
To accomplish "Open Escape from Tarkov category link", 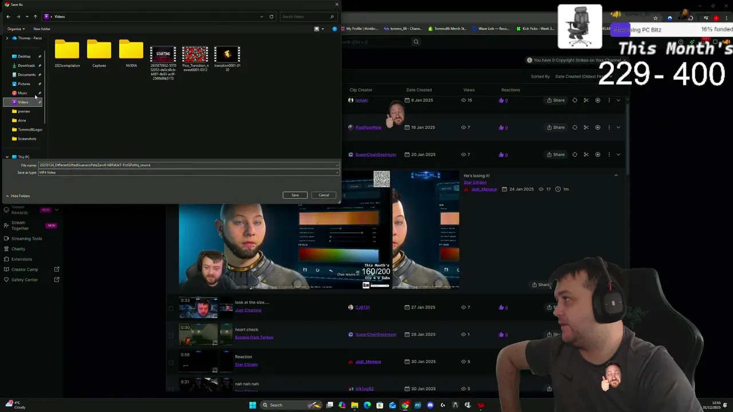I will pos(254,337).
